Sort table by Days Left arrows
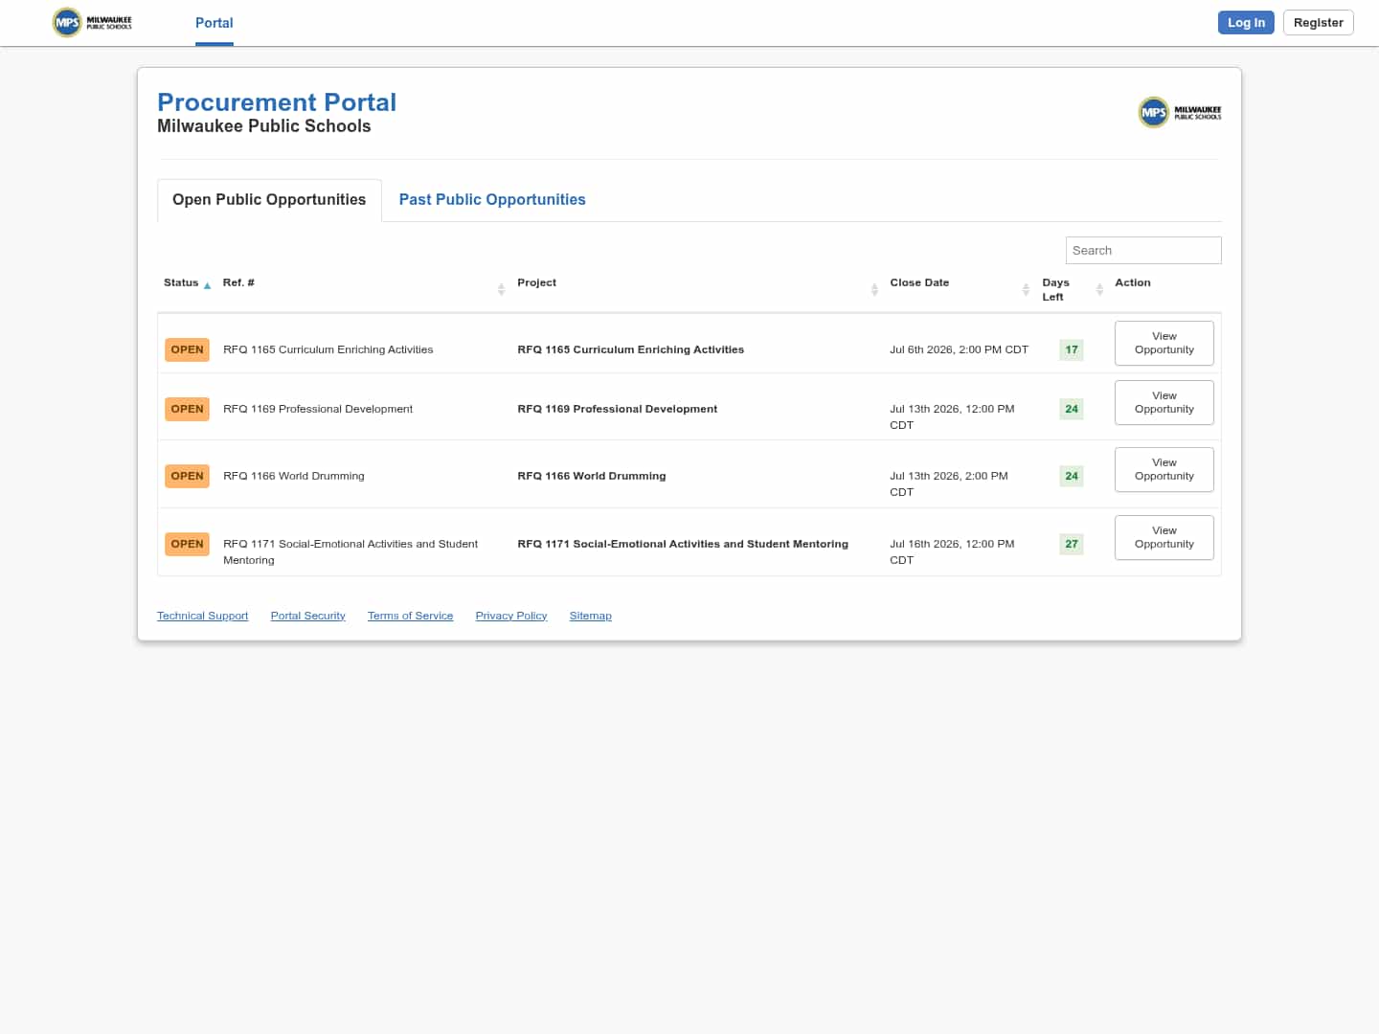Viewport: 1379px width, 1034px height. tap(1099, 289)
